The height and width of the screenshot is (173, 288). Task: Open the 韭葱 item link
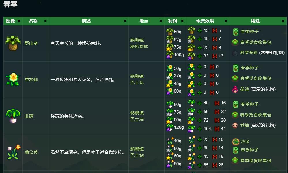pyautogui.click(x=29, y=116)
